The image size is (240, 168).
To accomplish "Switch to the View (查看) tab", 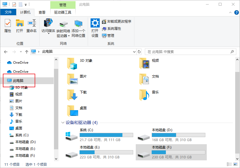I will [42, 12].
